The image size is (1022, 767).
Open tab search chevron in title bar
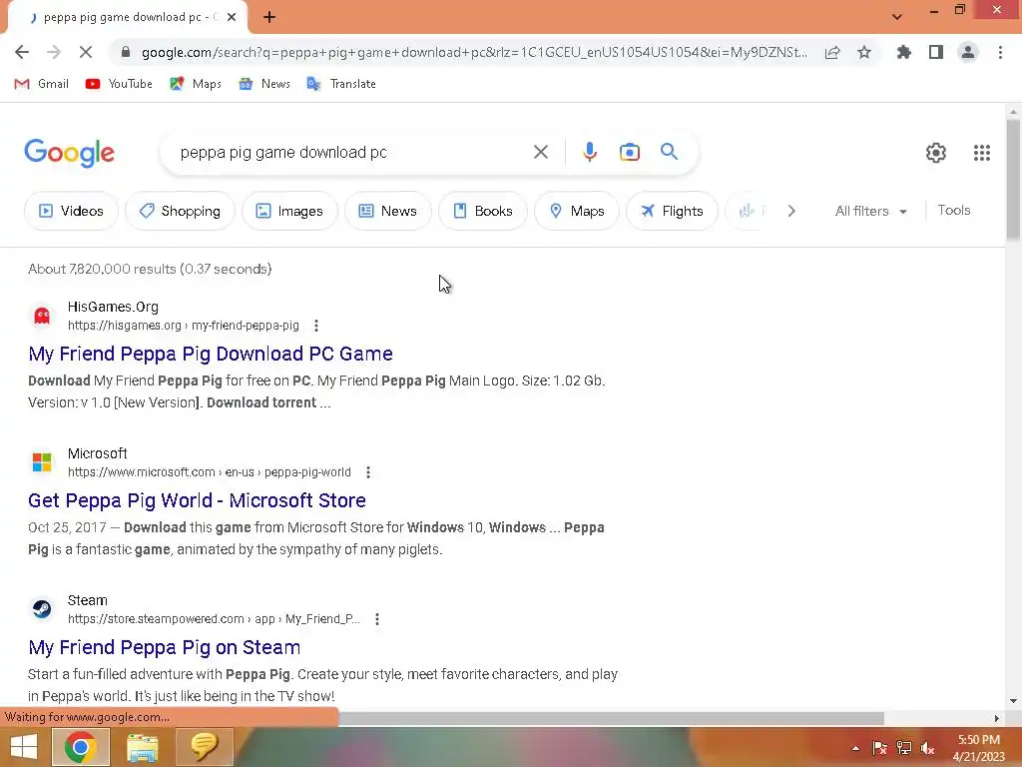point(897,16)
